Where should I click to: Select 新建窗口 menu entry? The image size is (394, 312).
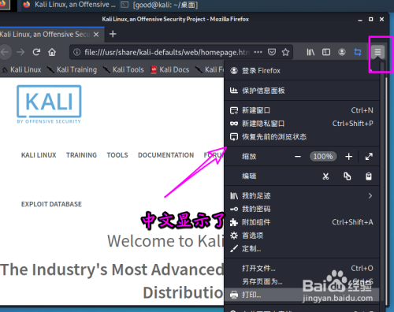pos(302,110)
